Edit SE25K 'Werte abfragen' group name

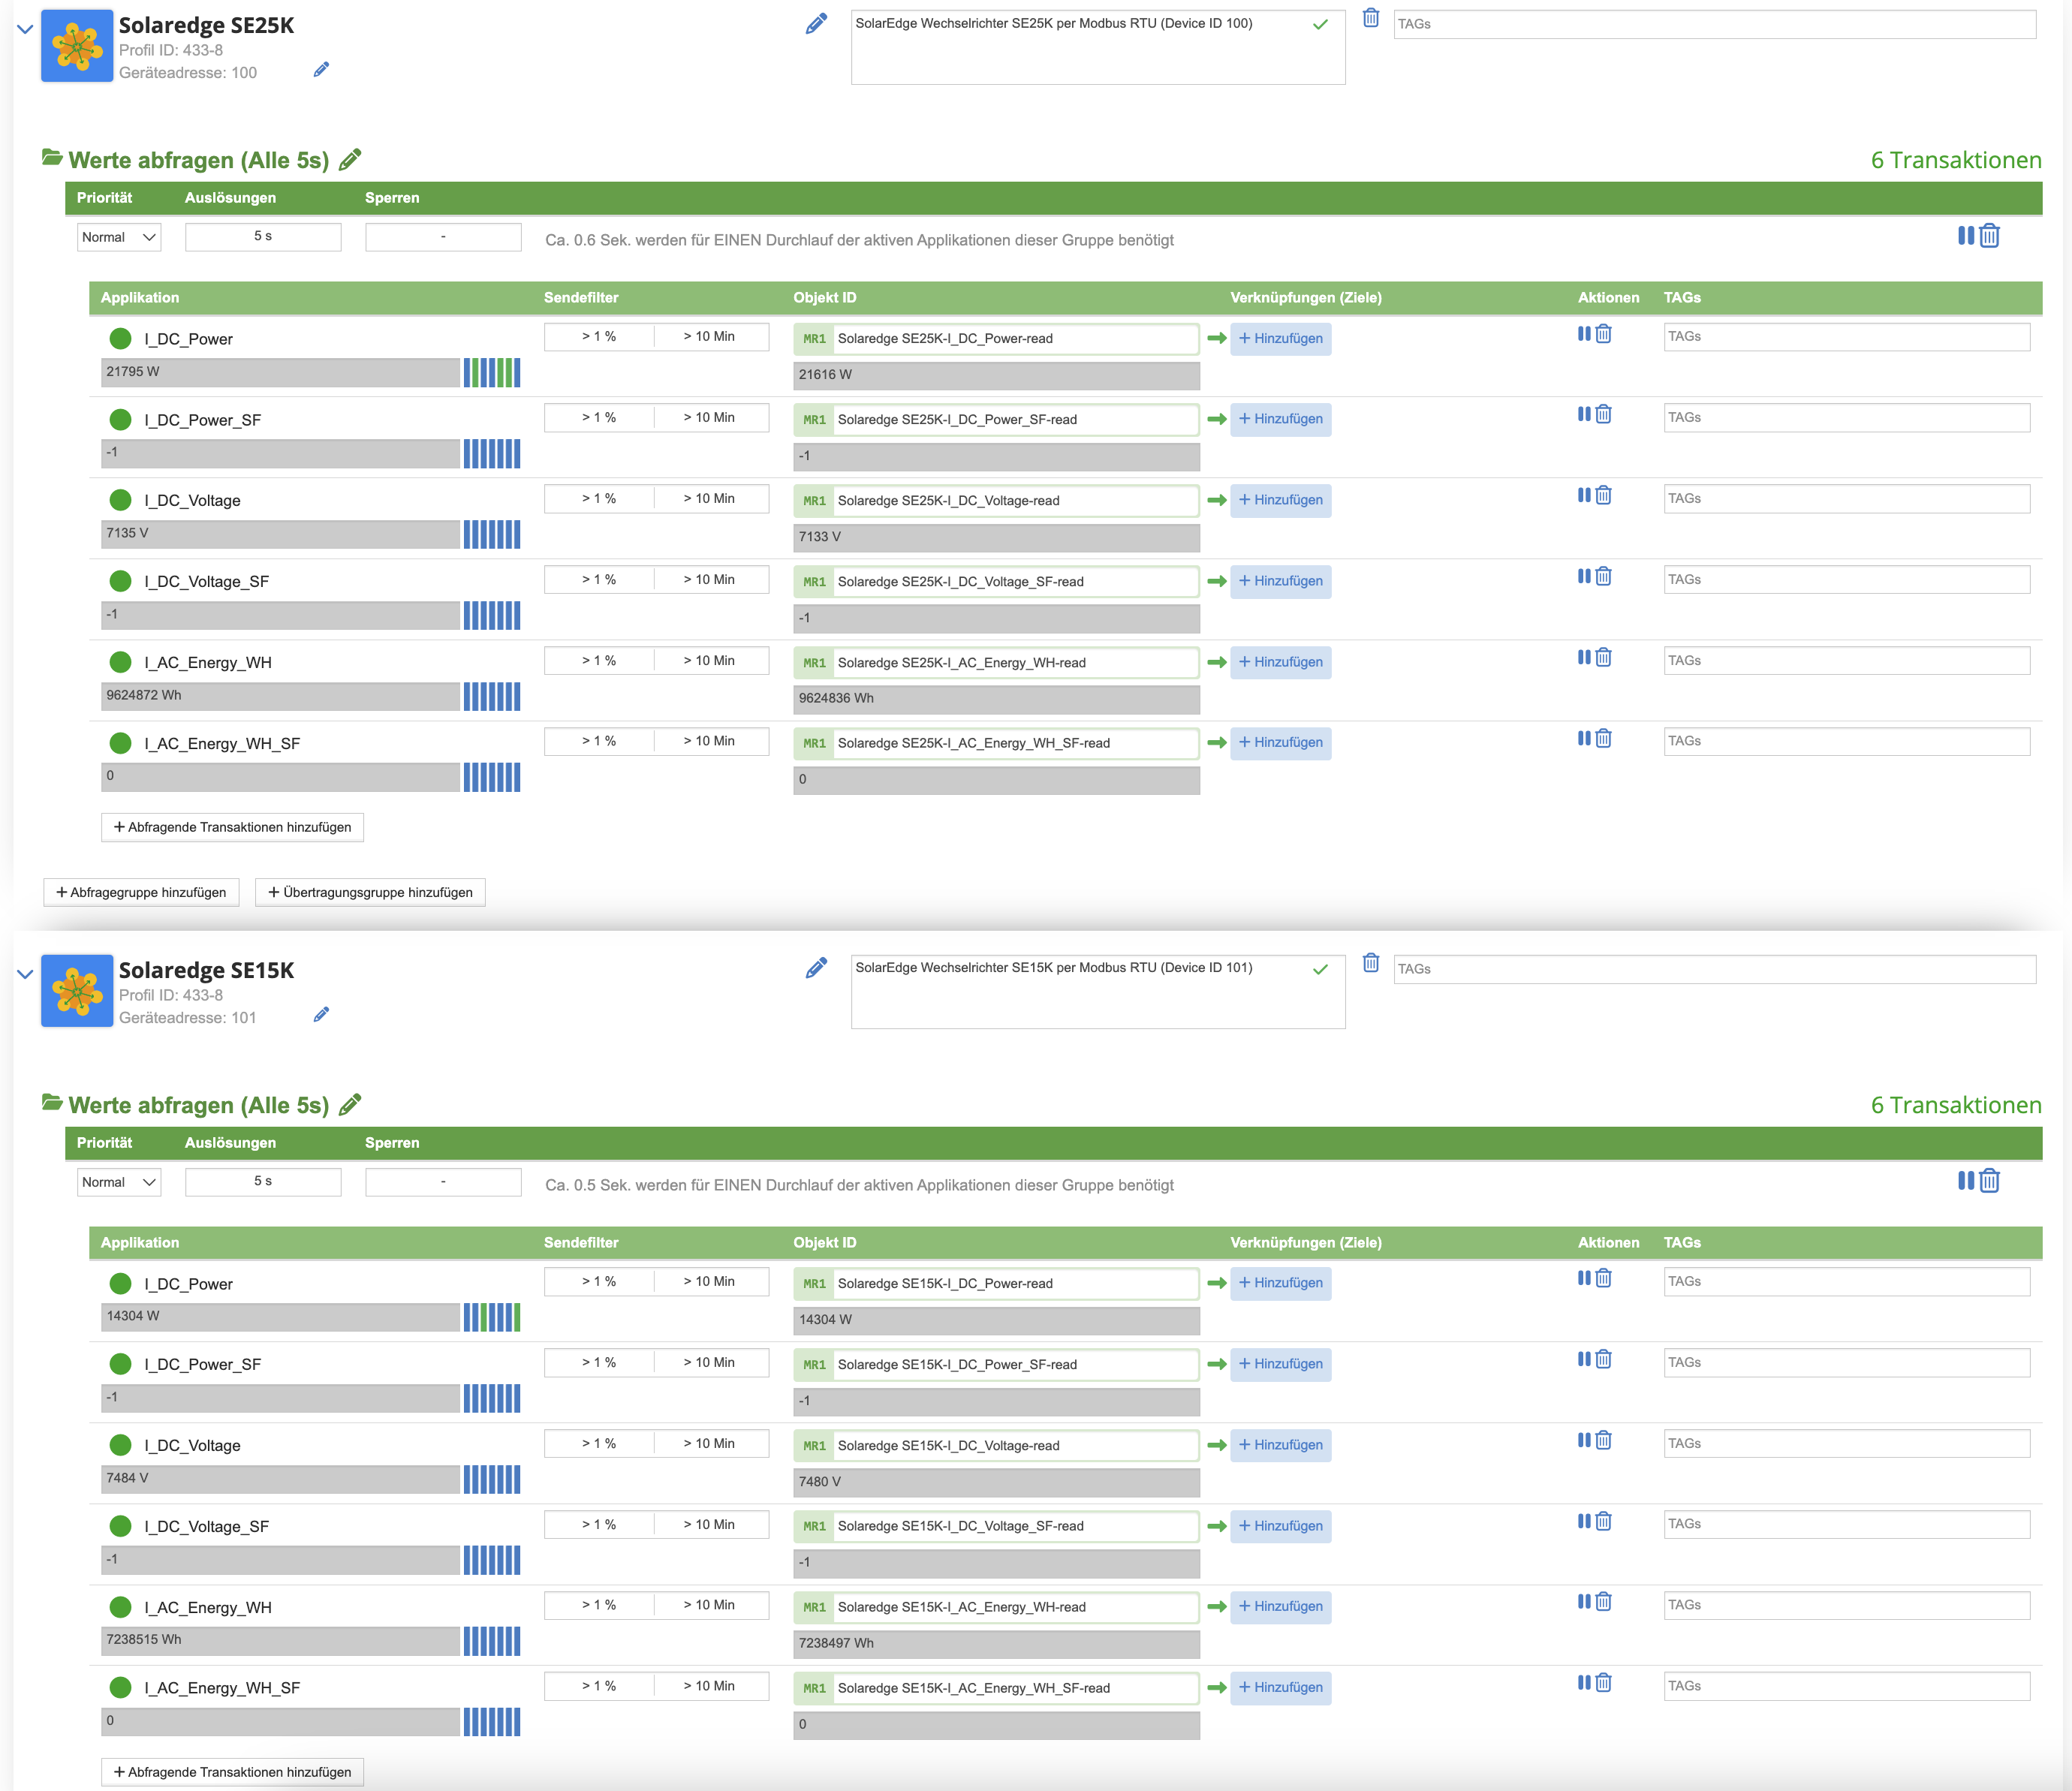click(x=350, y=159)
